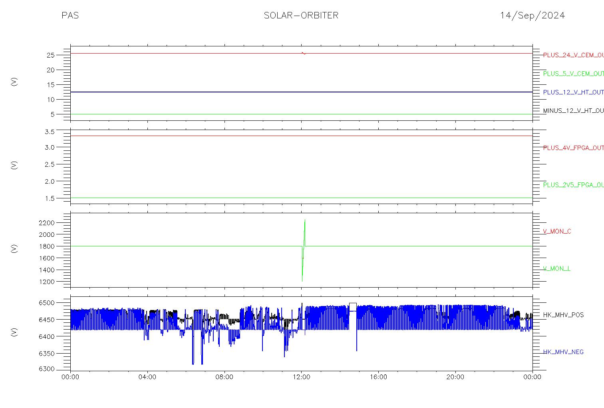This screenshot has height=408, width=604.
Task: Select the red PLUS_4V_FPGA legend label
Action: [x=573, y=148]
